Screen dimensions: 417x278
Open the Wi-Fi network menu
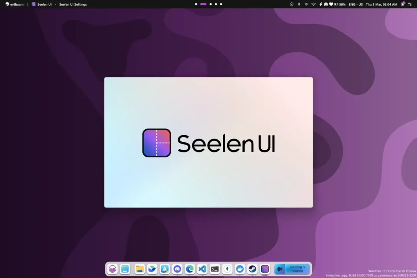tap(313, 4)
